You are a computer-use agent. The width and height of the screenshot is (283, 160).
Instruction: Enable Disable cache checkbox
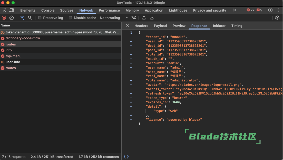70,18
